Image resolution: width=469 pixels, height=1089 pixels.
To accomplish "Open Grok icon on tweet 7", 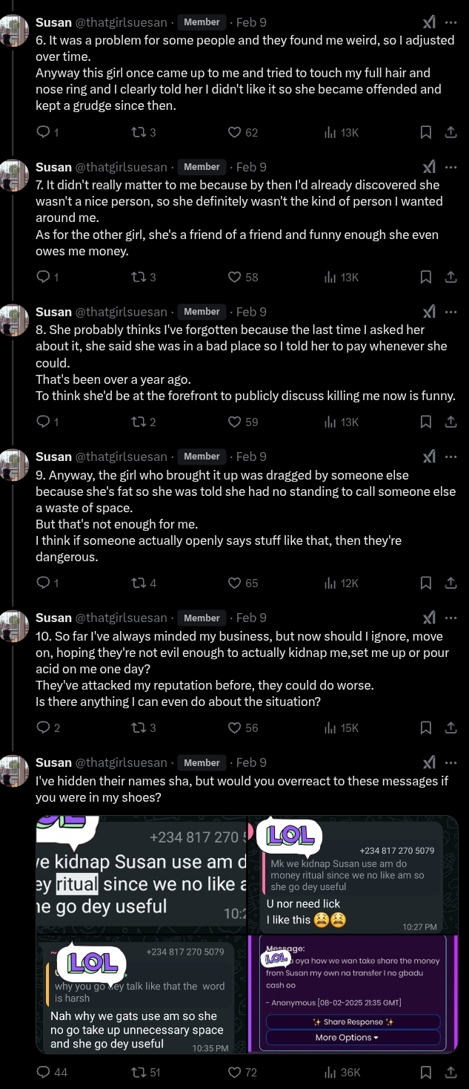I will tap(429, 167).
